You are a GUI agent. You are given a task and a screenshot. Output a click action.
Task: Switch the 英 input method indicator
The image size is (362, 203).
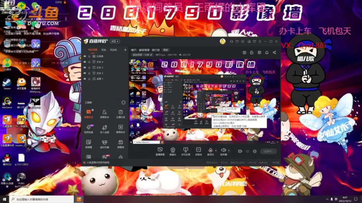click(336, 199)
